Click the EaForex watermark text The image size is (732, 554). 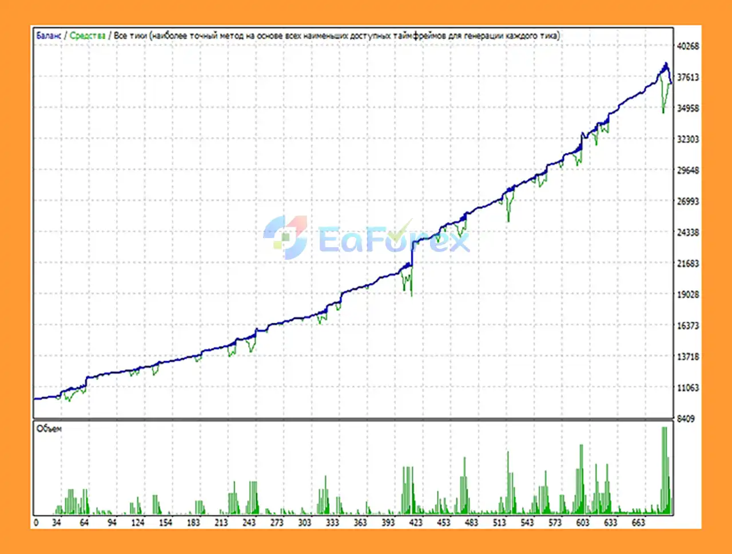pos(393,239)
